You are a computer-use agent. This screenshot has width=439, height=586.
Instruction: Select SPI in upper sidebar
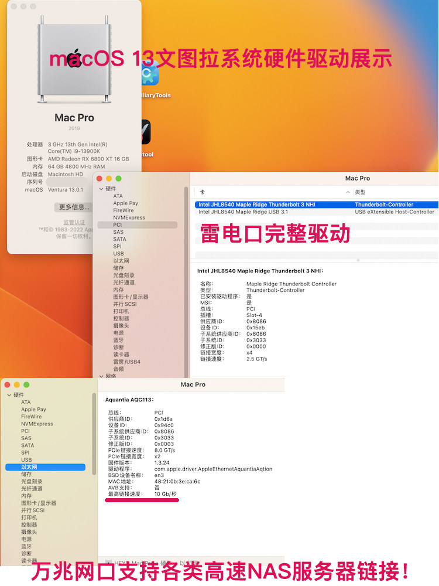pyautogui.click(x=117, y=246)
